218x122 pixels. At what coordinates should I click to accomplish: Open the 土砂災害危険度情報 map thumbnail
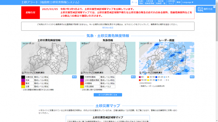(49, 58)
